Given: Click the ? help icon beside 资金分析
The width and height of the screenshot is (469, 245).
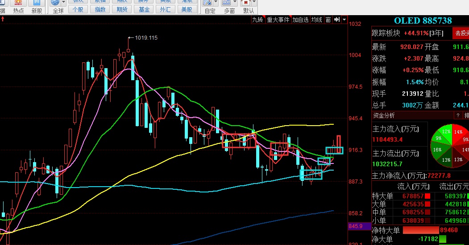Looking at the screenshot, I should click(x=458, y=115).
